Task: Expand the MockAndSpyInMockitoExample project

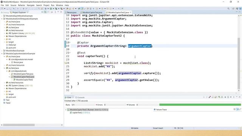Action: click(x=2, y=16)
